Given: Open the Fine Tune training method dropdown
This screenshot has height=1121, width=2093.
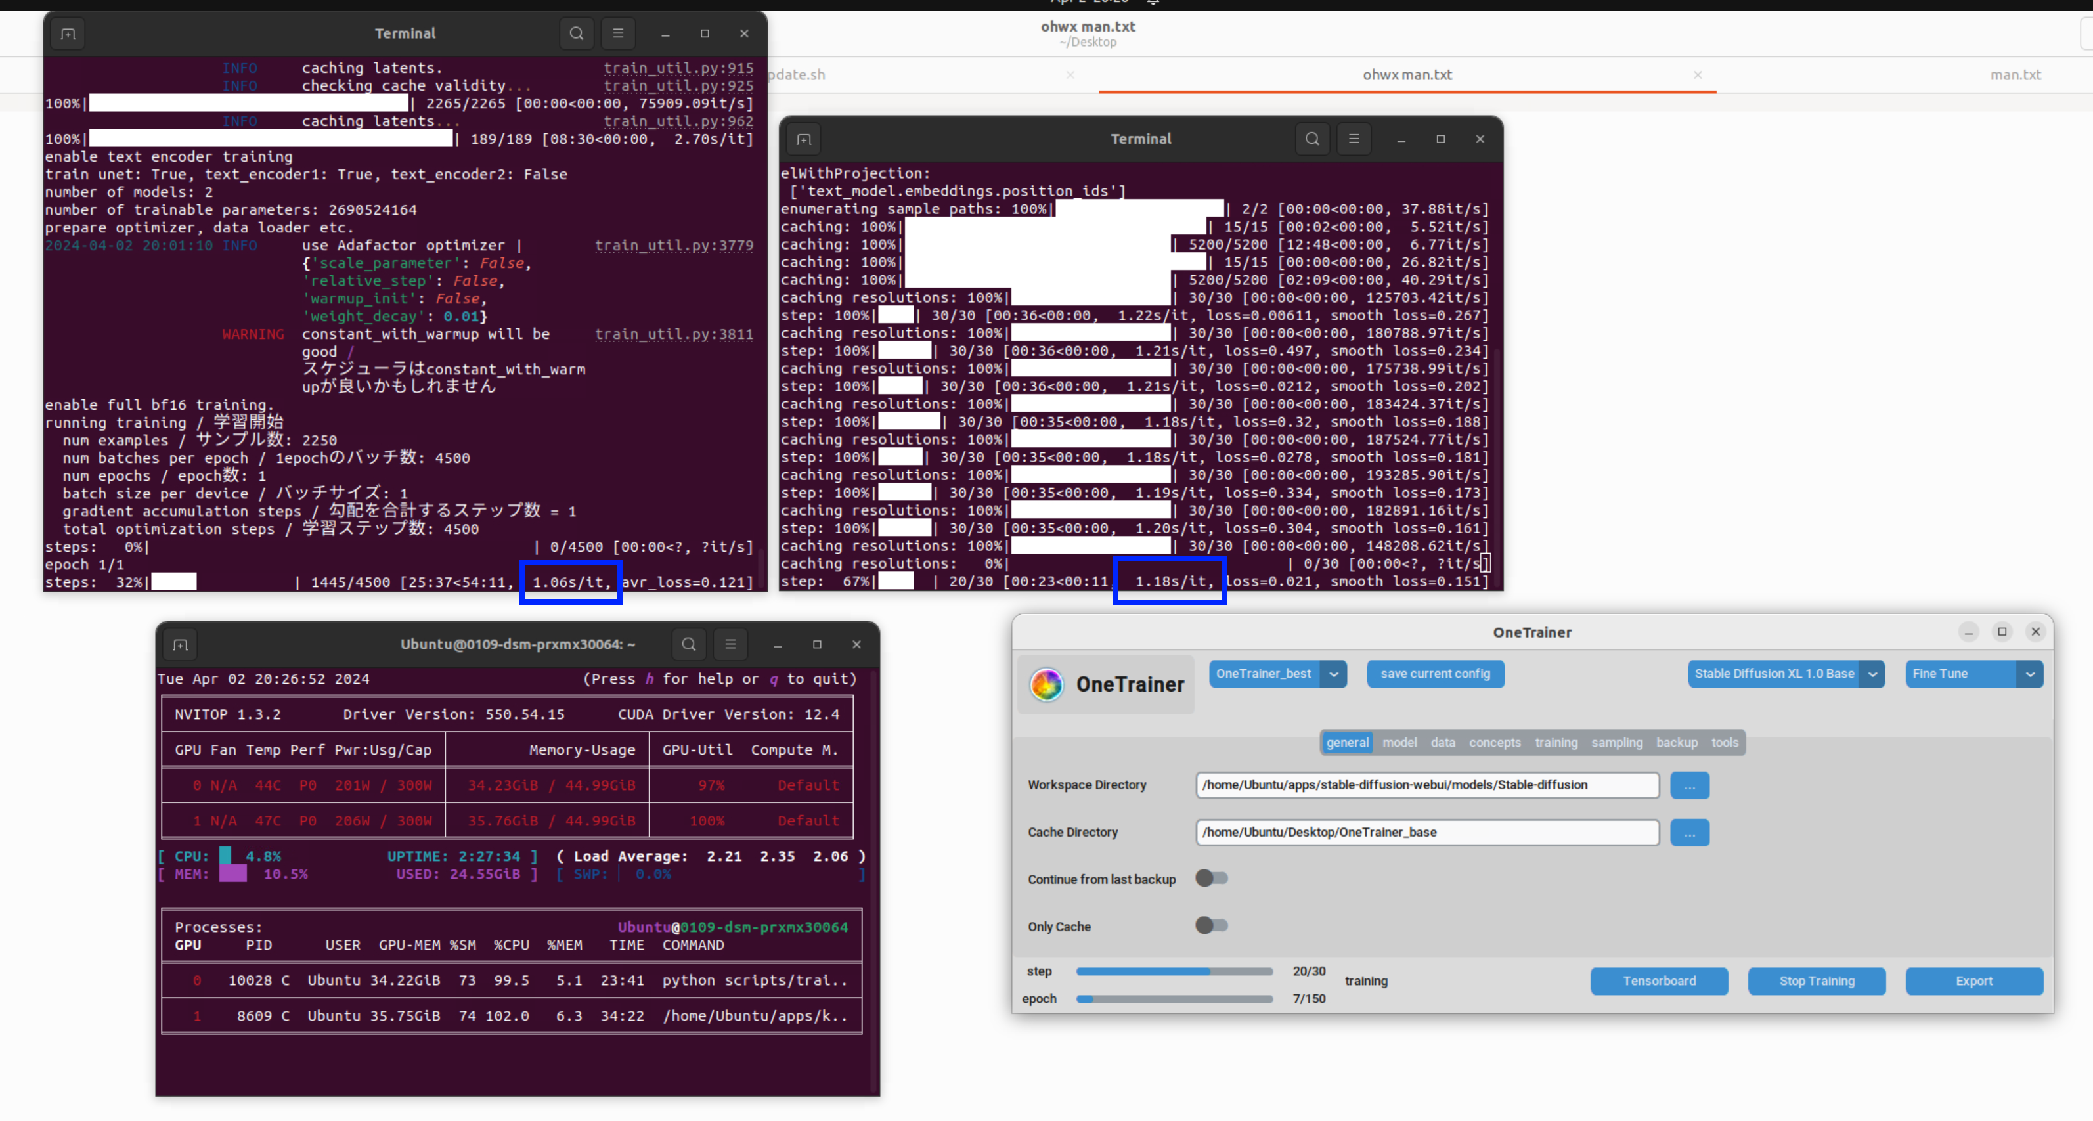Looking at the screenshot, I should [2029, 674].
